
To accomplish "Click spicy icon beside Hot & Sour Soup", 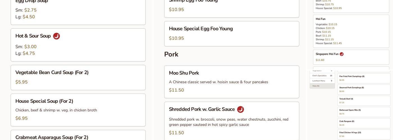I will point(56,36).
